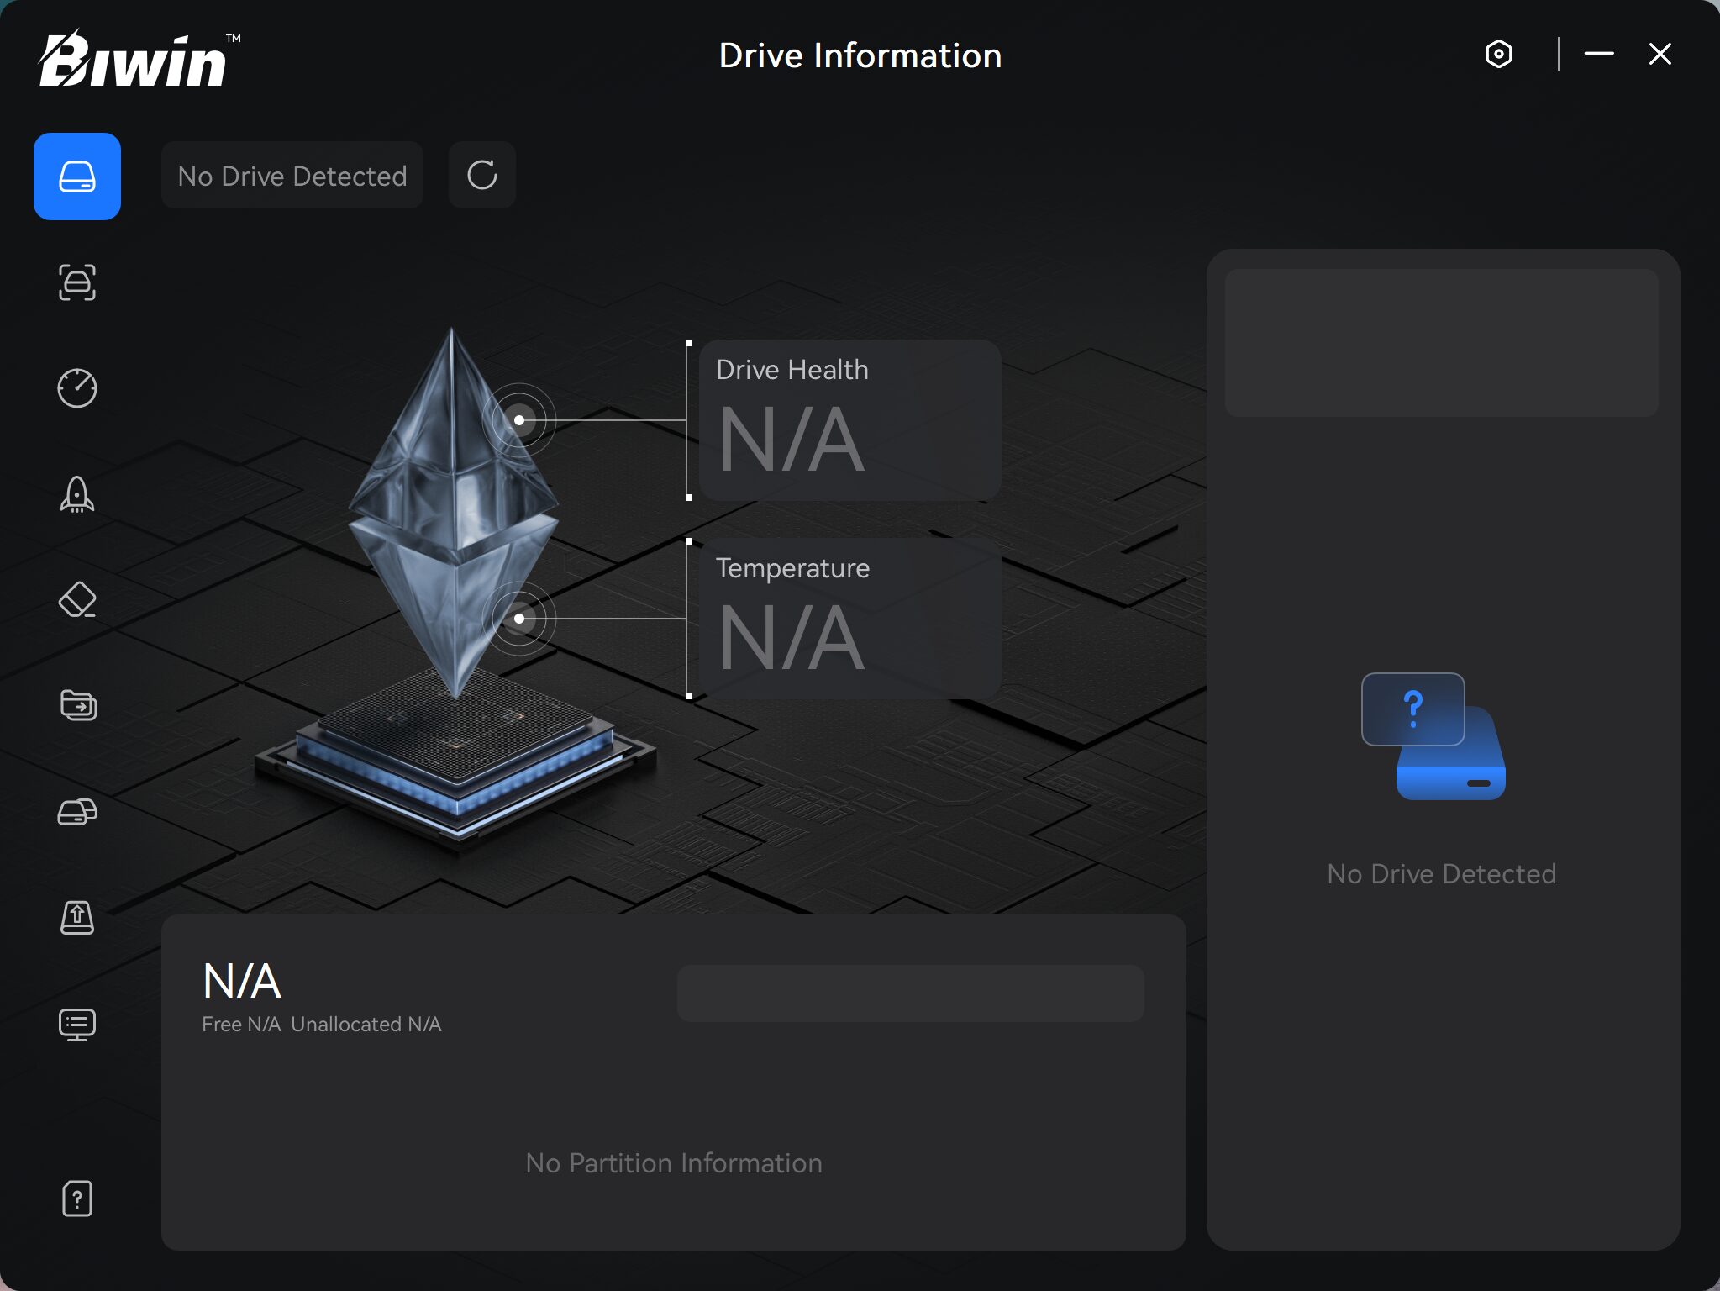This screenshot has height=1291, width=1720.
Task: Open the settings hexagon icon
Action: 1498,55
